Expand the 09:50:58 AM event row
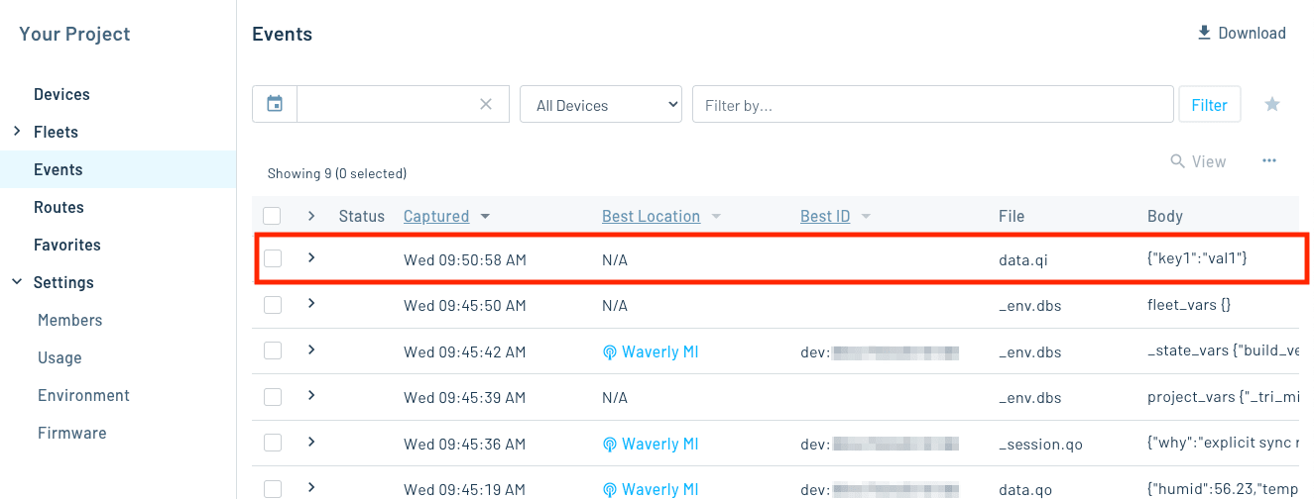The height and width of the screenshot is (499, 1314). tap(311, 257)
